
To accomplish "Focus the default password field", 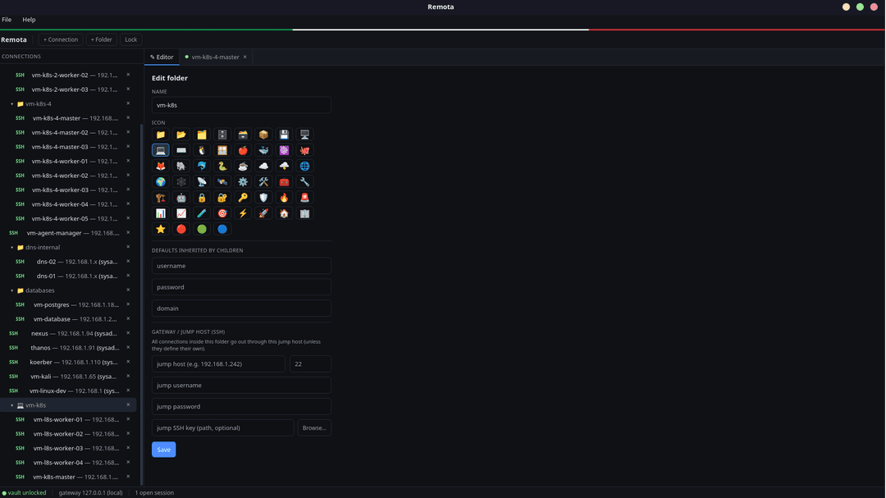I will click(x=241, y=287).
